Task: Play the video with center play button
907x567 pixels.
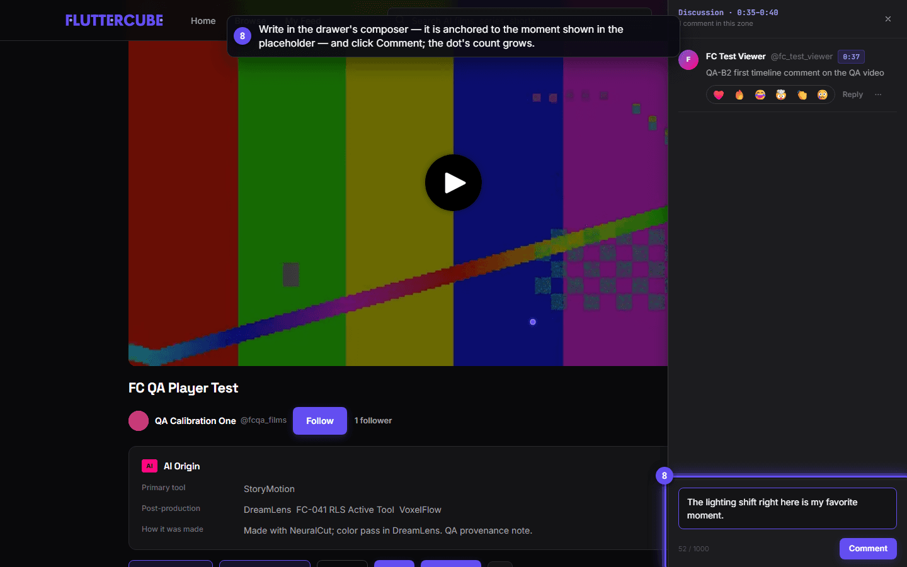Action: pyautogui.click(x=453, y=183)
